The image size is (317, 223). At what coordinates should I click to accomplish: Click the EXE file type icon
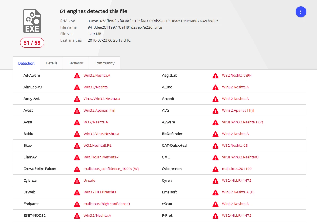pyautogui.click(x=32, y=21)
